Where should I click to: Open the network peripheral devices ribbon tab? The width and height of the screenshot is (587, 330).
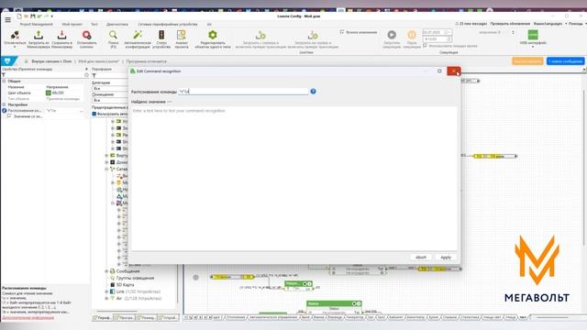click(167, 25)
